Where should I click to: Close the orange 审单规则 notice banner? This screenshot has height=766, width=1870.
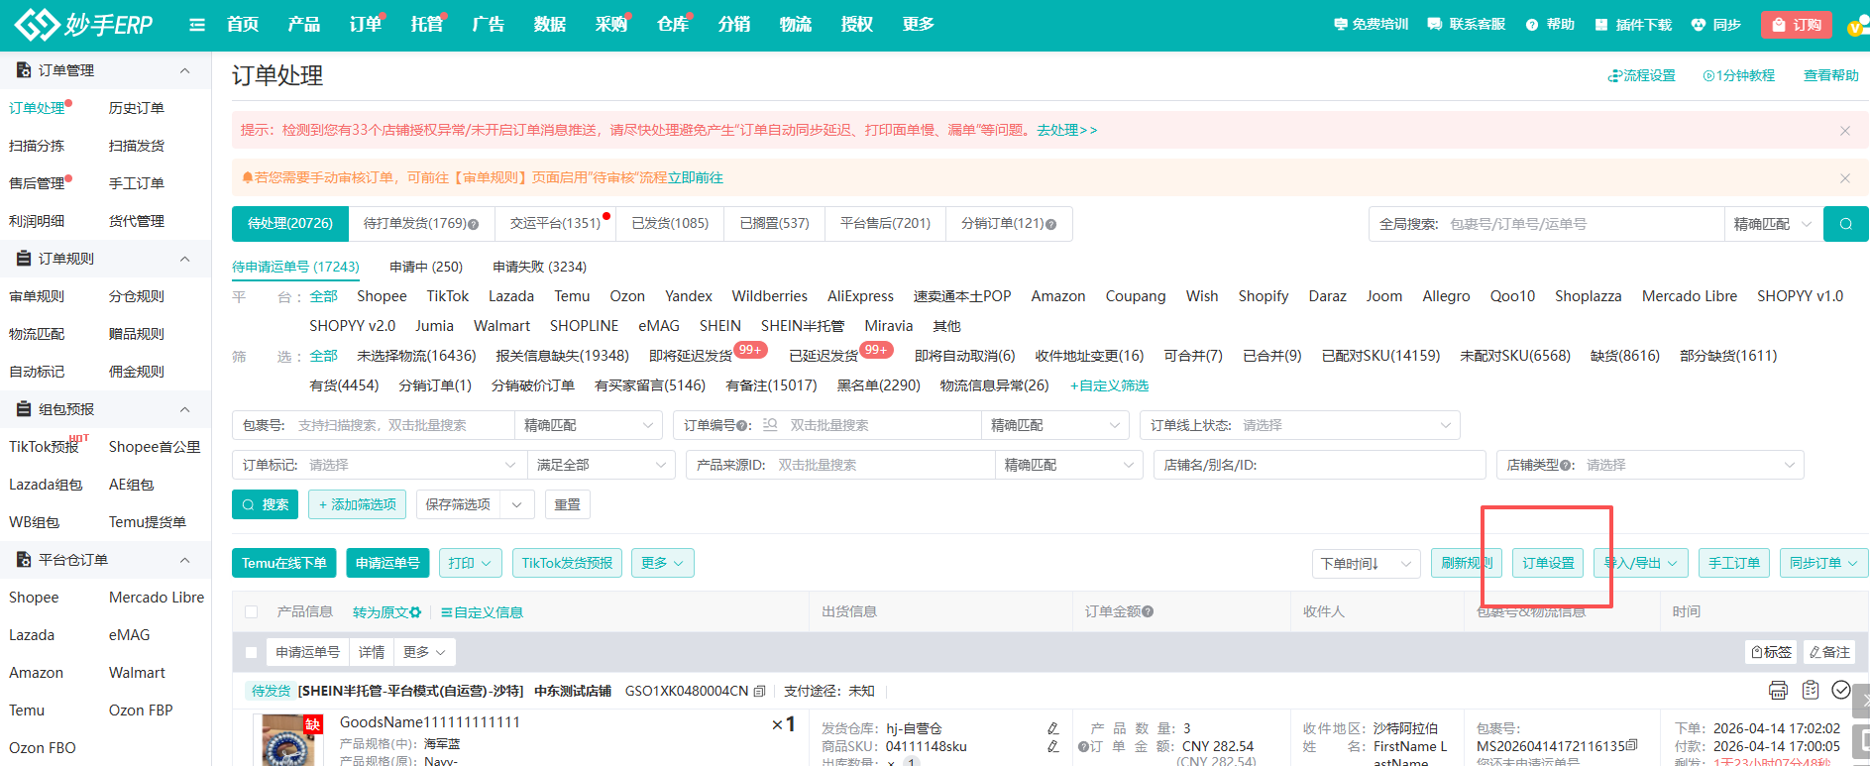coord(1845,178)
